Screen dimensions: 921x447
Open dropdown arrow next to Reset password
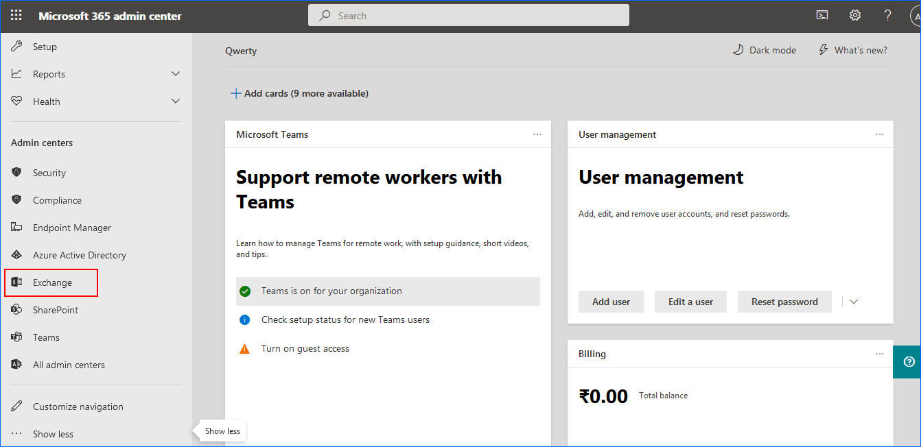tap(854, 302)
